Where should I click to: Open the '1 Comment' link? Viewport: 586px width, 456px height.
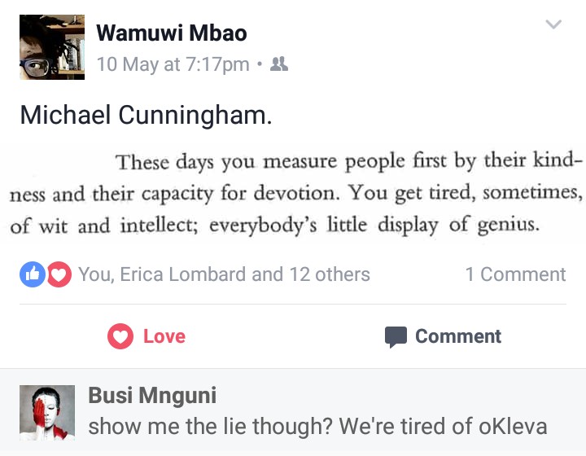515,274
